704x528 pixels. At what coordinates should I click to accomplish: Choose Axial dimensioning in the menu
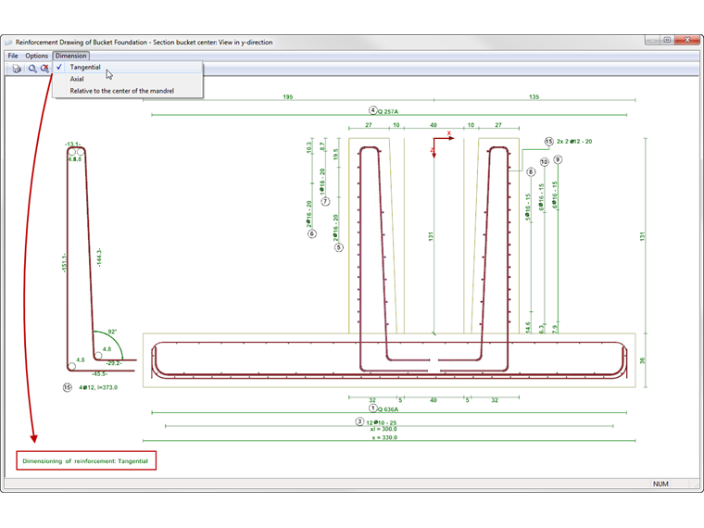click(x=128, y=79)
